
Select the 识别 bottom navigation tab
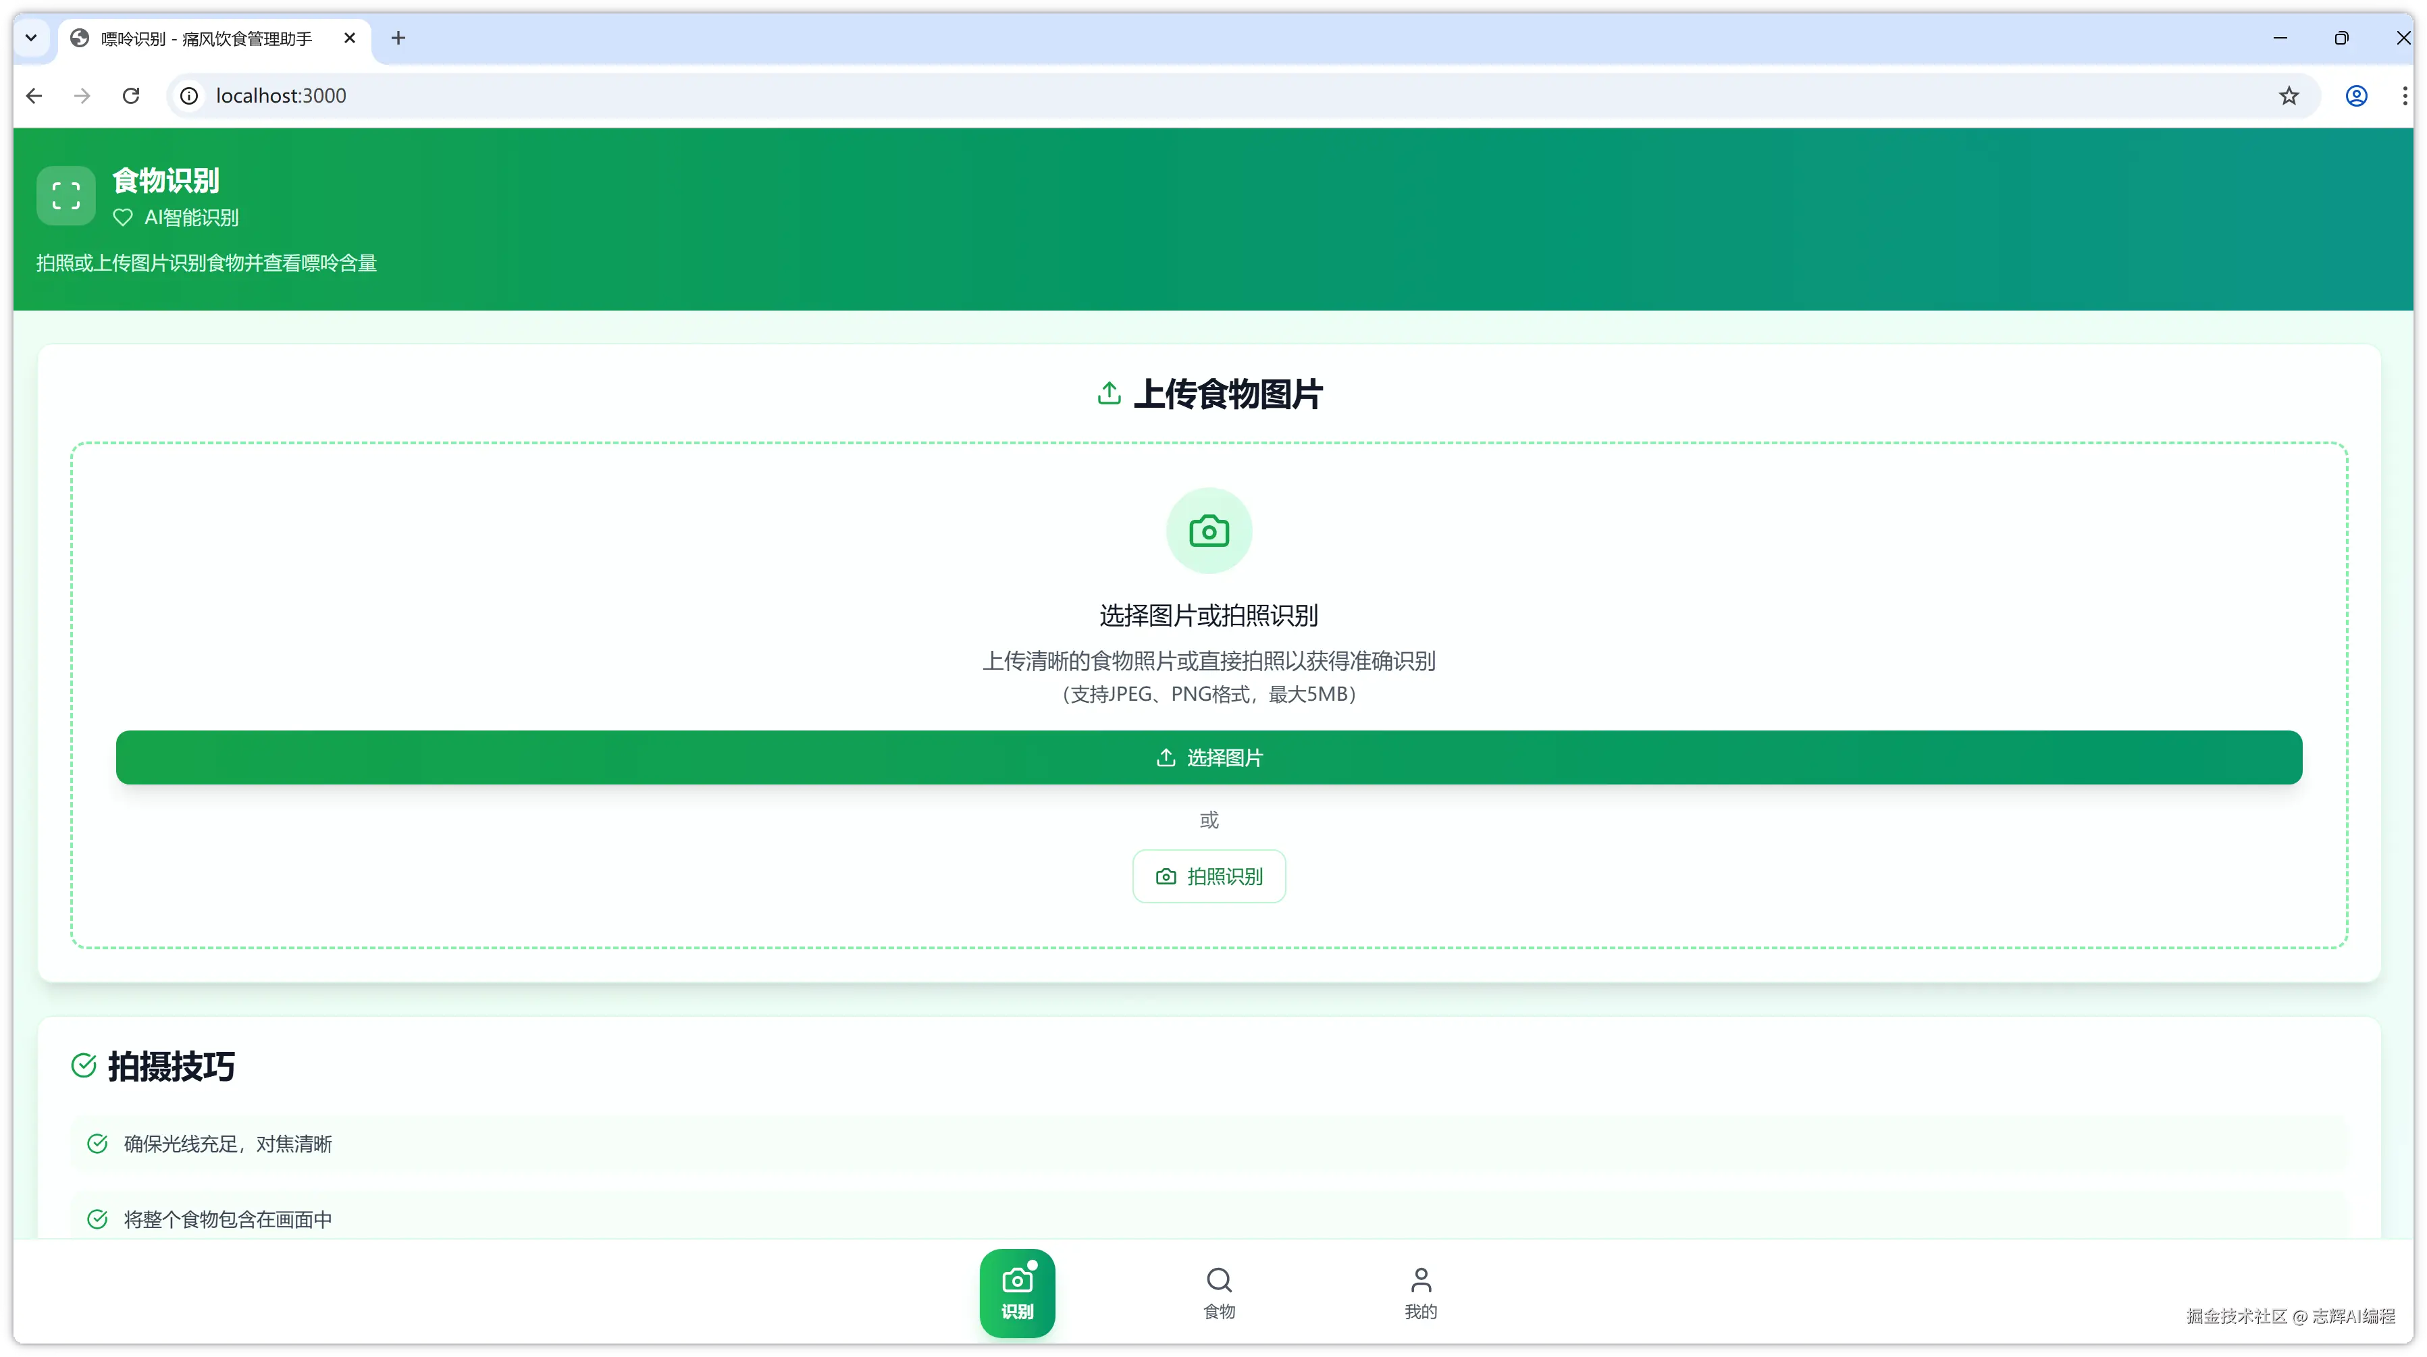(1016, 1293)
